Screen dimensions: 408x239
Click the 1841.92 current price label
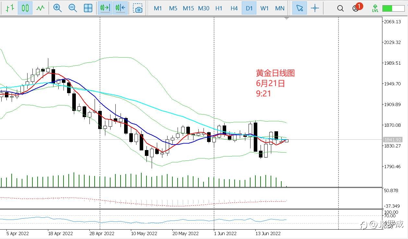click(x=392, y=140)
